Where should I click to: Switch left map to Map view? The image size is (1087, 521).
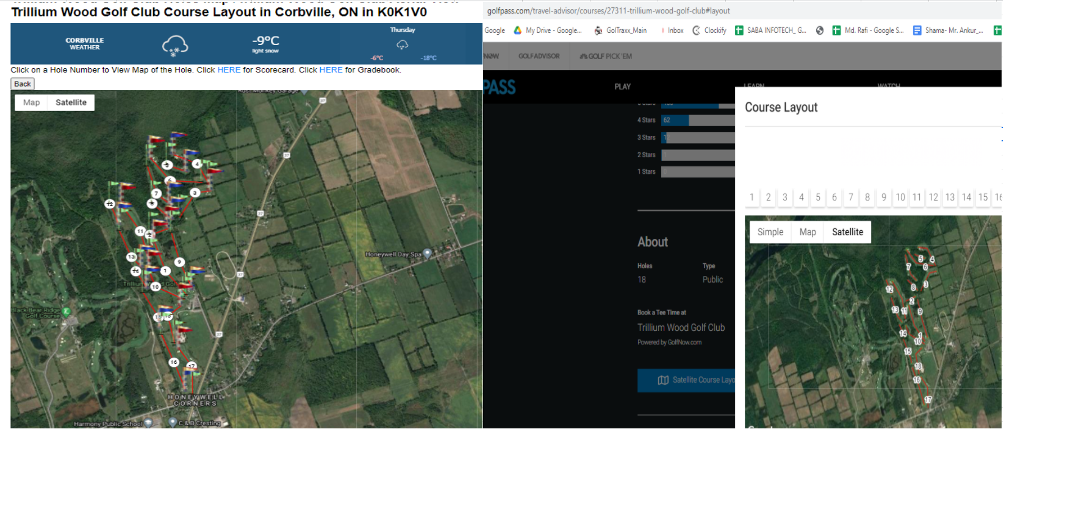31,102
